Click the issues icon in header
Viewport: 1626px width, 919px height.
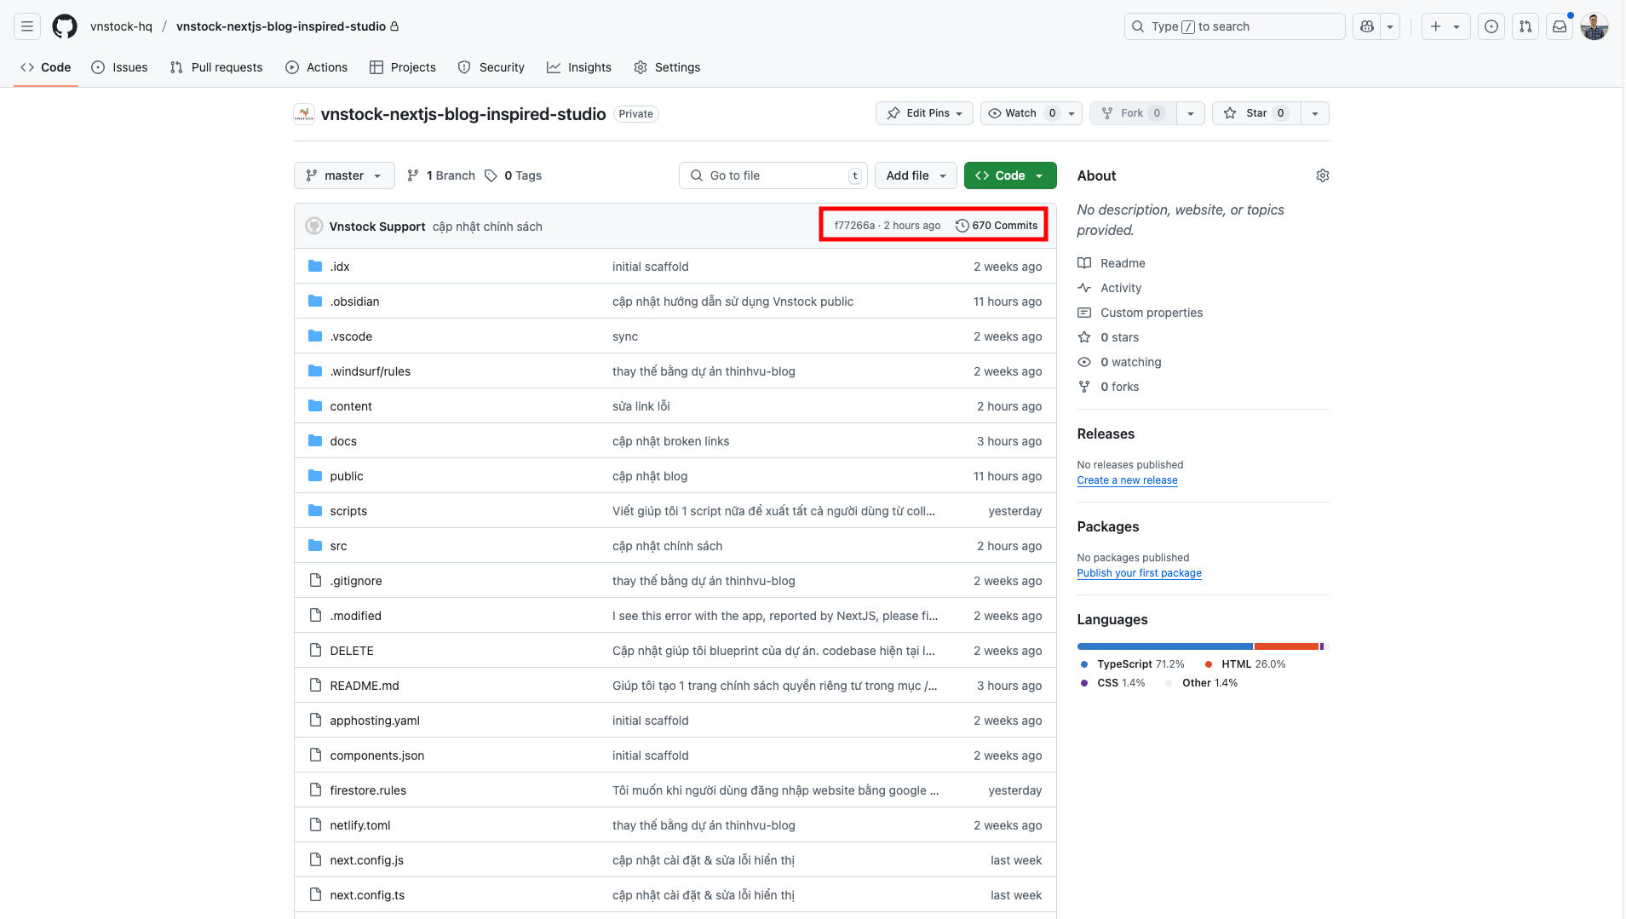click(x=1491, y=26)
